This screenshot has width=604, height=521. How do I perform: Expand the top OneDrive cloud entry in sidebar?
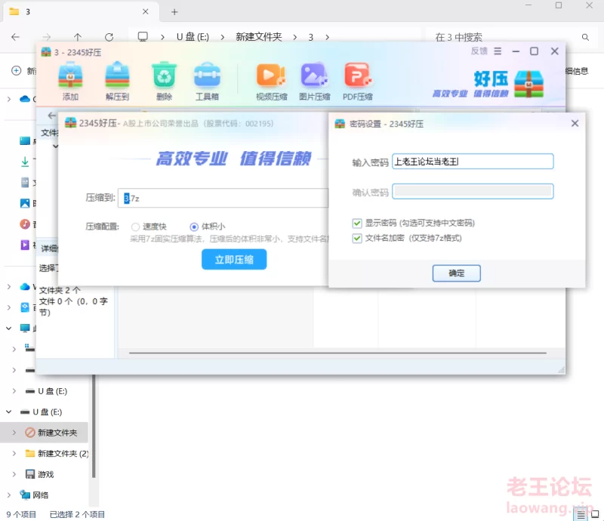(x=9, y=99)
